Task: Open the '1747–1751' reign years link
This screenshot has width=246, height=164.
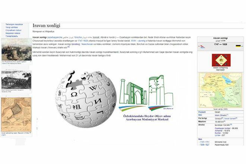Action: [205, 142]
